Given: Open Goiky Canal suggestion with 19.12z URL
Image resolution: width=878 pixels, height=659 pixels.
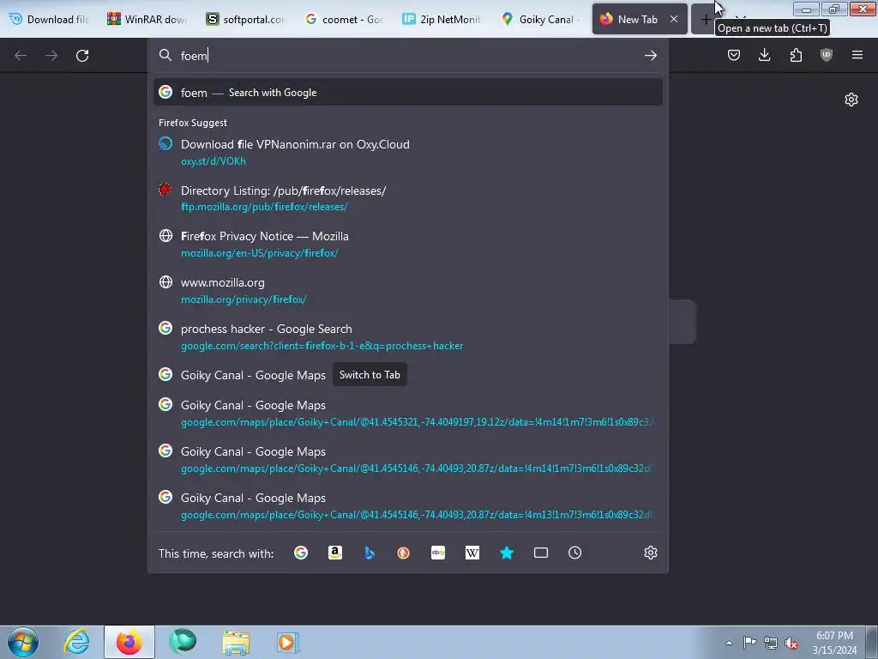Looking at the screenshot, I should tap(407, 413).
